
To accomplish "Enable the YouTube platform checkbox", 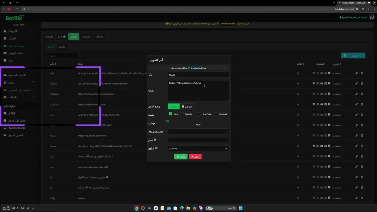I will pyautogui.click(x=200, y=114).
